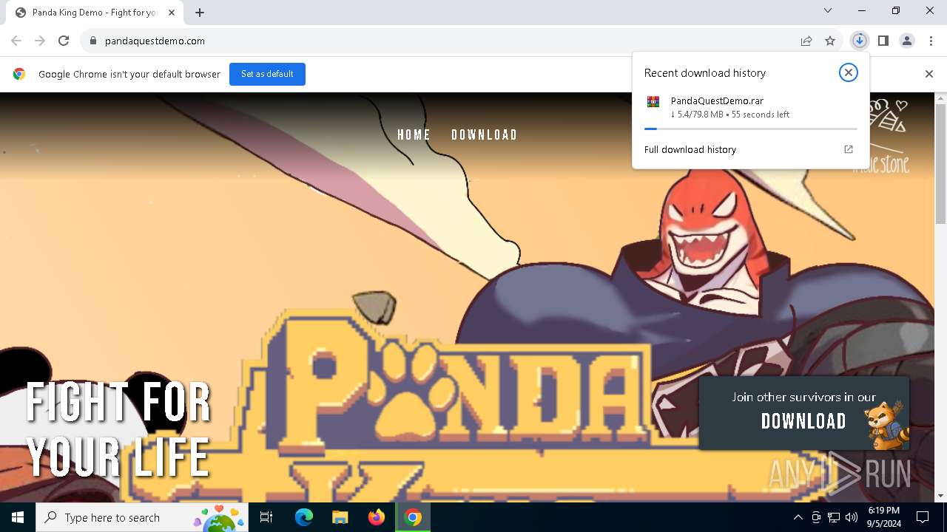Screen dimensions: 947x532
Task: Click the taskbar clock showing 6:19 PM
Action: (884, 517)
